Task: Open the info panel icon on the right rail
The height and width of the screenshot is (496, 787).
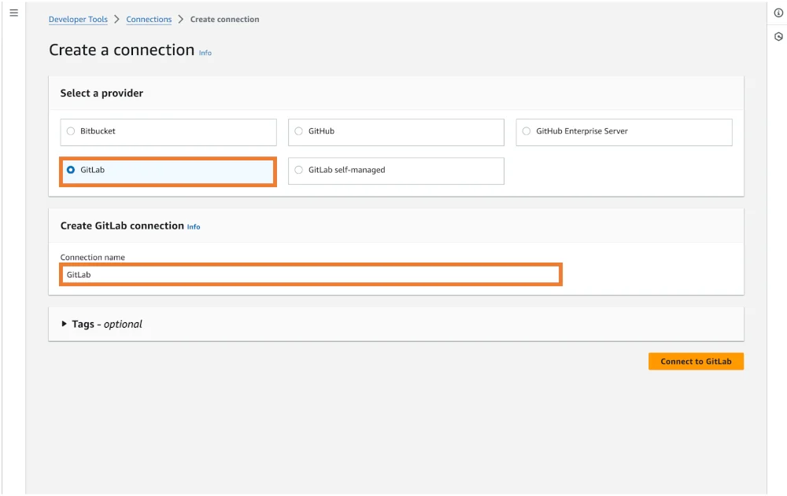Action: 778,13
